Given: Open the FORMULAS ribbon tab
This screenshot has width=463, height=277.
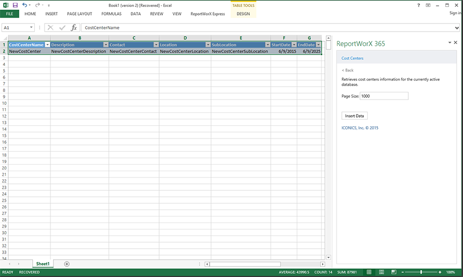Looking at the screenshot, I should click(x=111, y=14).
